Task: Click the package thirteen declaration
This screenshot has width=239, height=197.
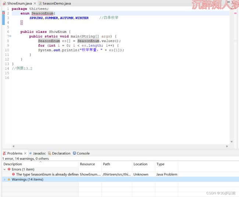Action: (30, 9)
